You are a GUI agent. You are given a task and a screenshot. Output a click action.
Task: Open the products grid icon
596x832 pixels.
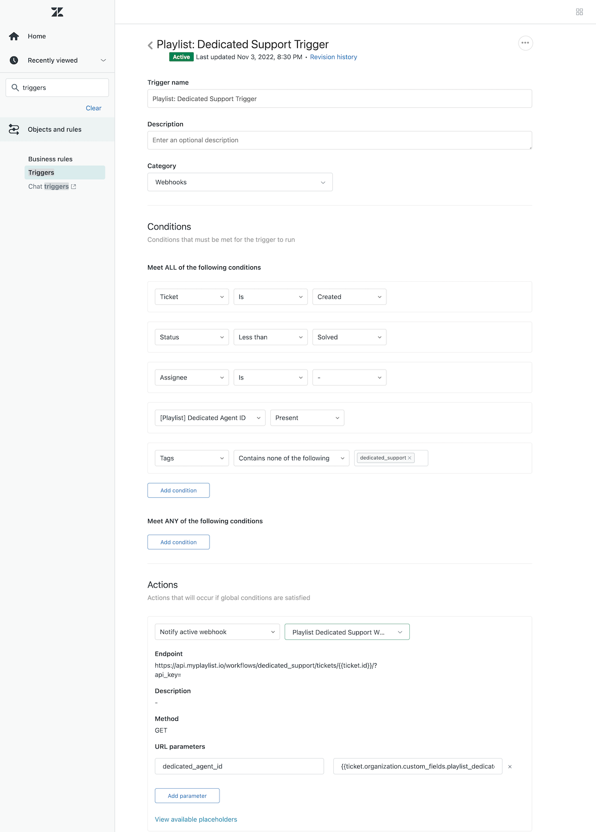click(579, 12)
